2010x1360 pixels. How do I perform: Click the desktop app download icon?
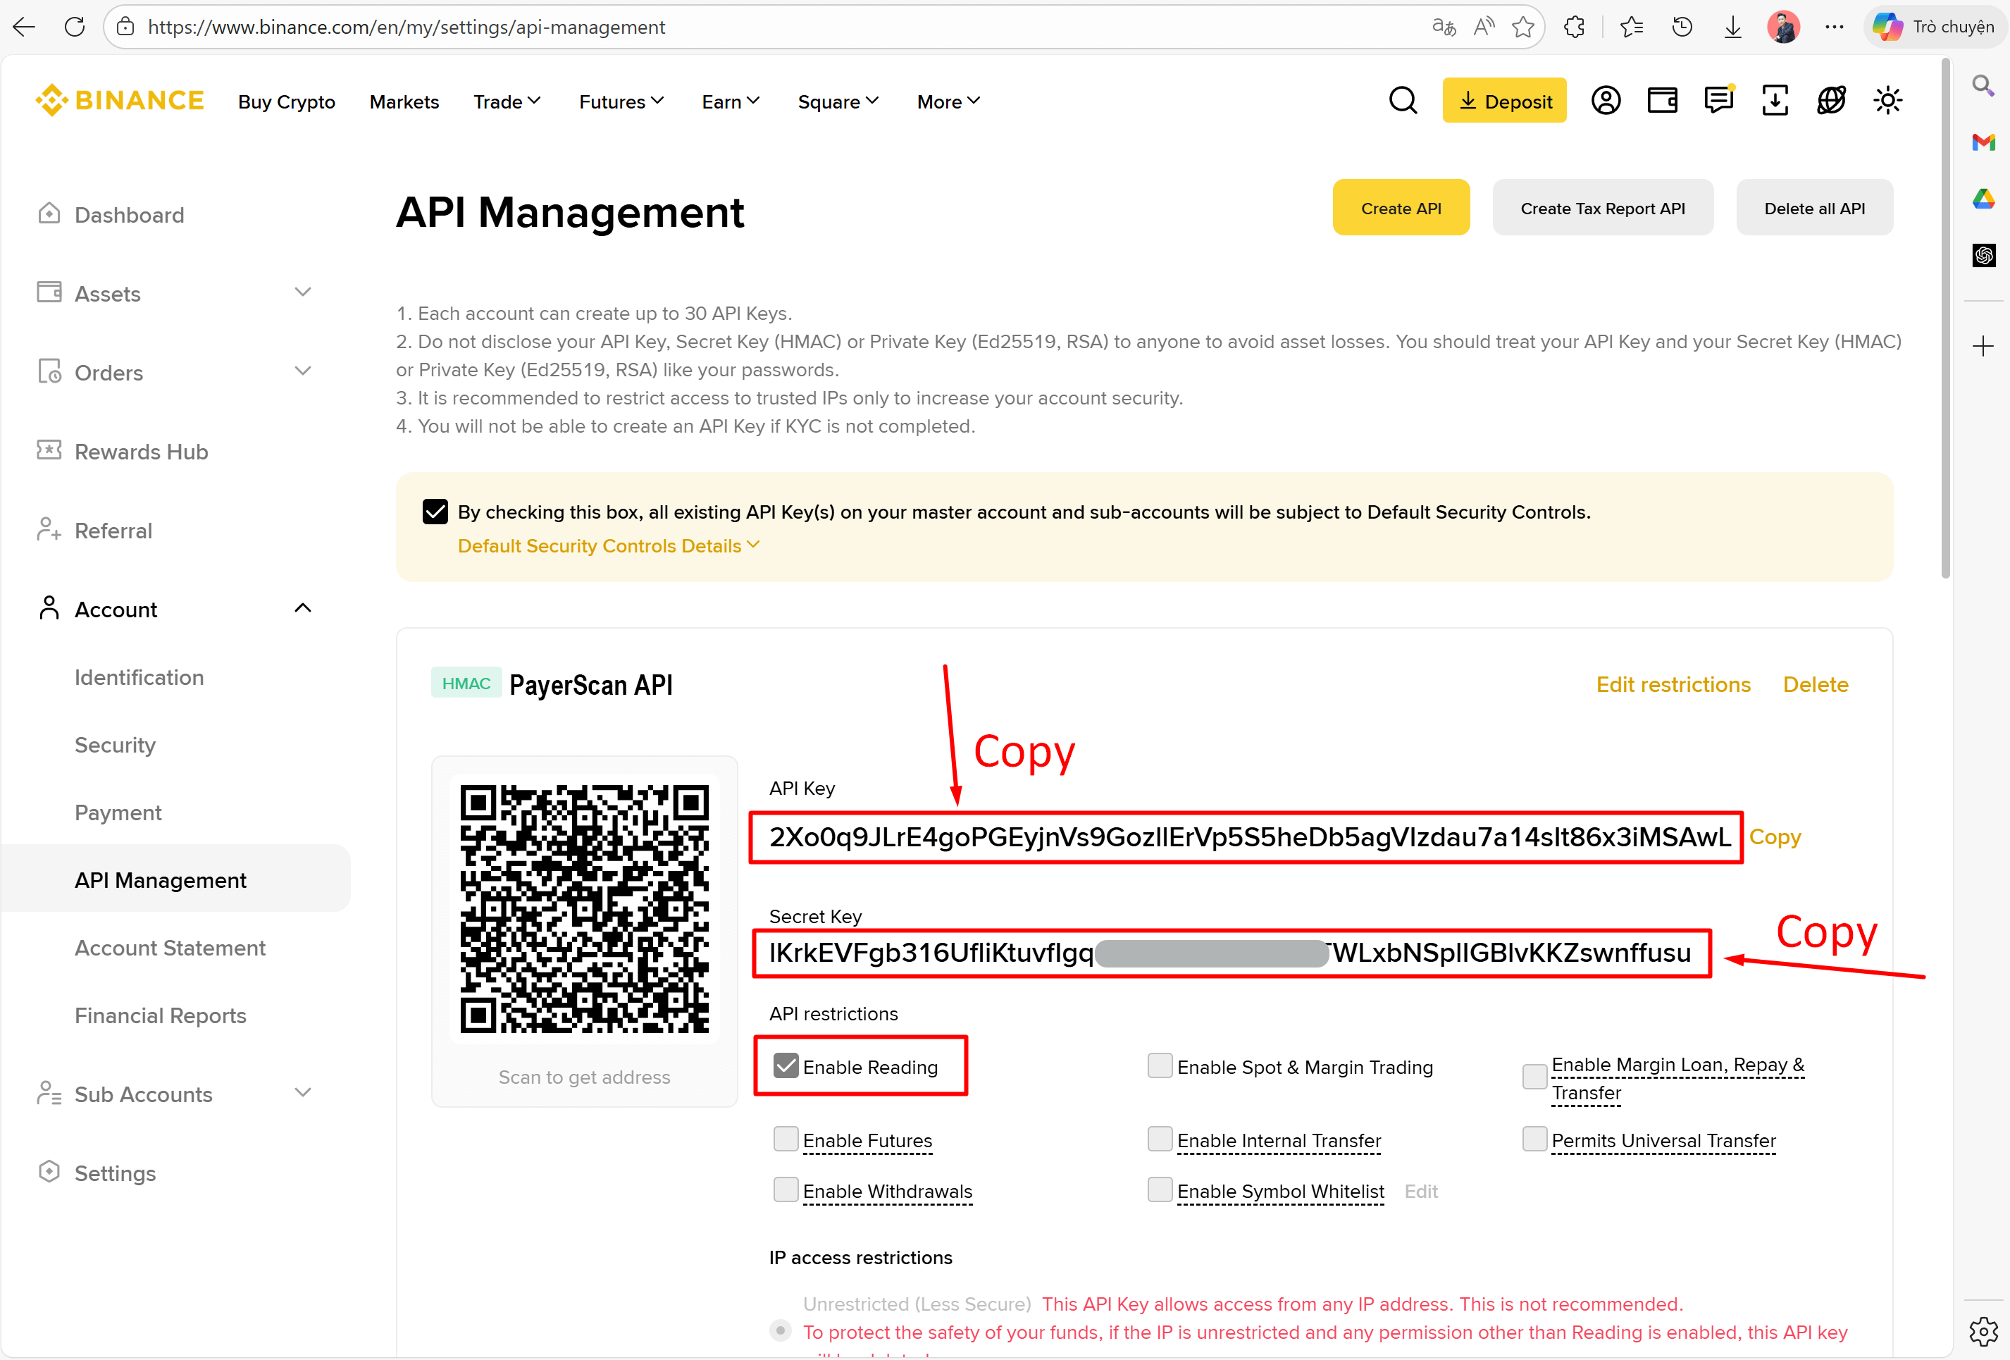1775,99
